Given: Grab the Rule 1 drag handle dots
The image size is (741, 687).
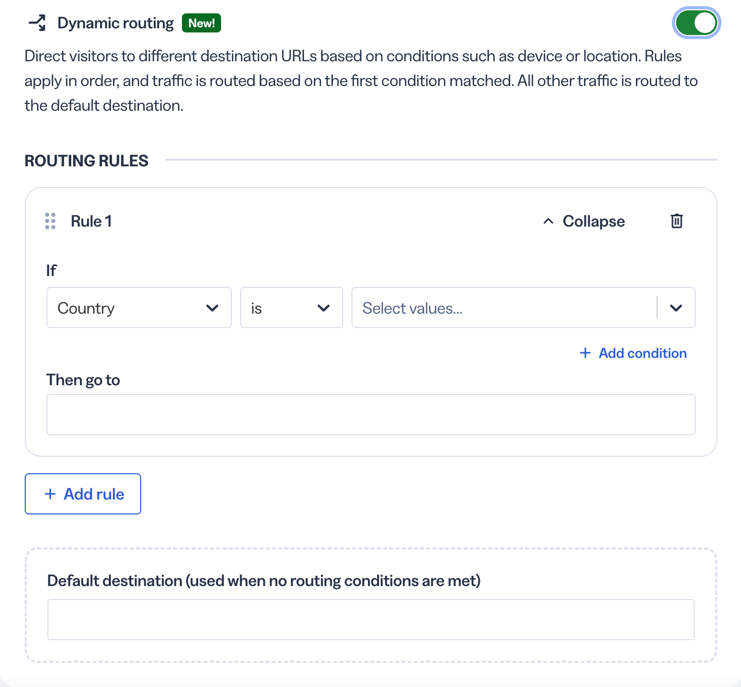Looking at the screenshot, I should [x=50, y=221].
